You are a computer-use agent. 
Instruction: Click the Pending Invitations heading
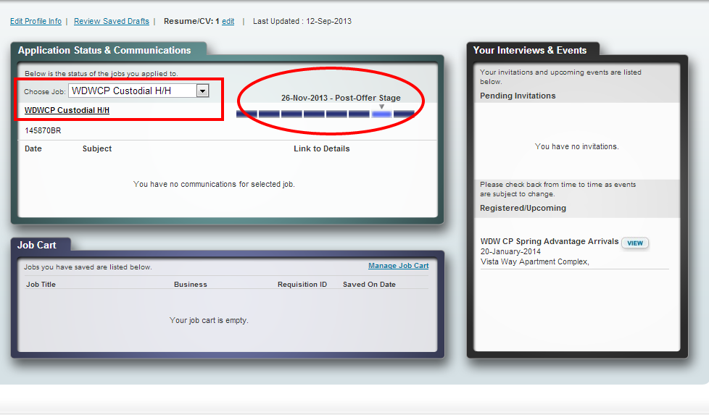[x=518, y=96]
